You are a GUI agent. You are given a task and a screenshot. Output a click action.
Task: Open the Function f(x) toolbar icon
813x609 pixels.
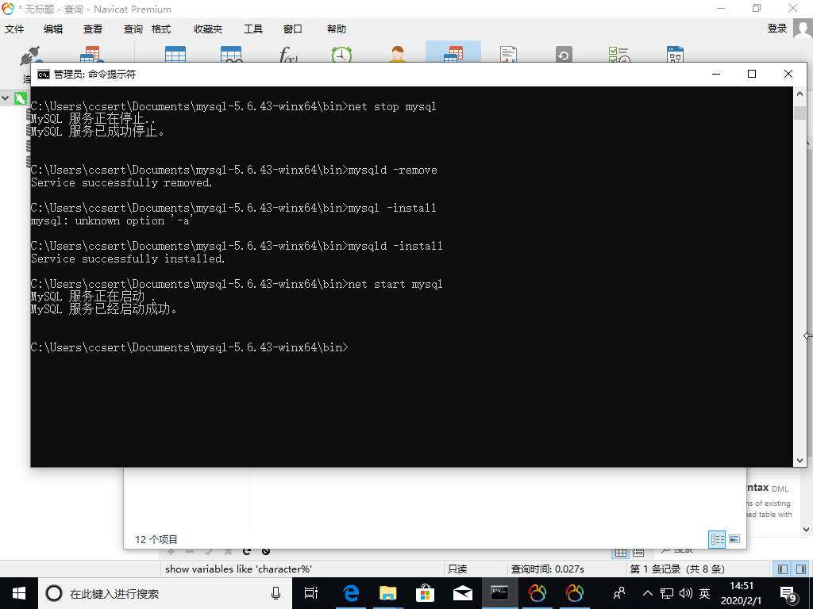click(x=287, y=55)
